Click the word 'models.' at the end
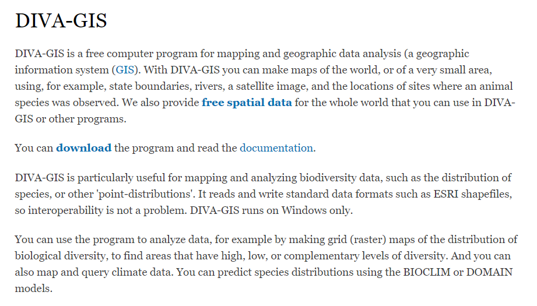The height and width of the screenshot is (306, 537). point(34,289)
